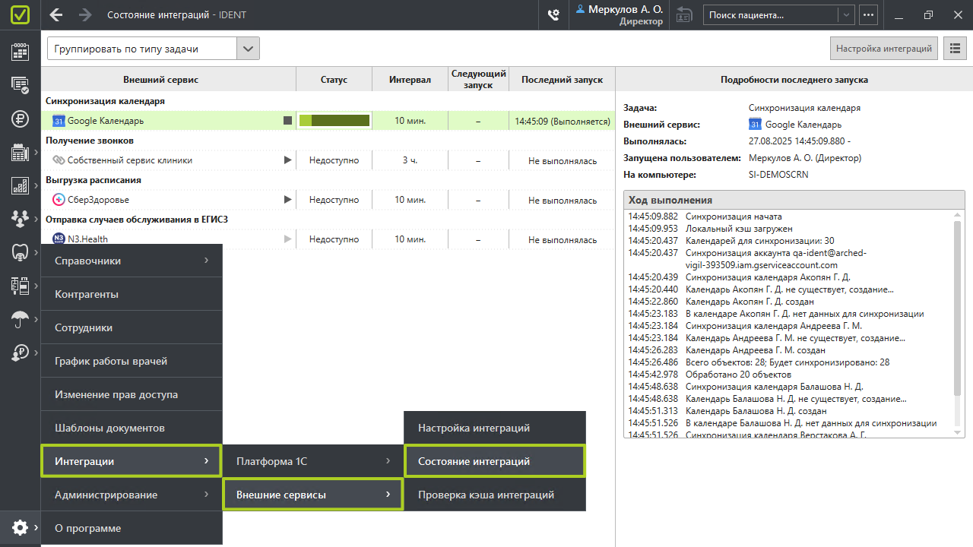The height and width of the screenshot is (547, 973).
Task: Open Шаблоны документов
Action: [x=132, y=428]
